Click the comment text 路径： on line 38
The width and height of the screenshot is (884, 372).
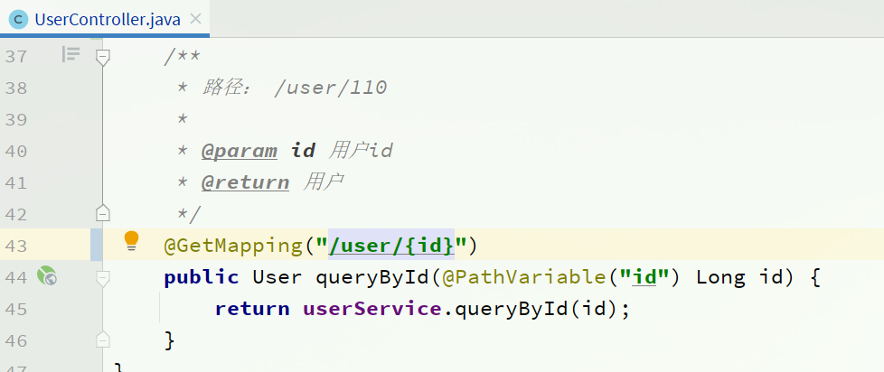[229, 88]
